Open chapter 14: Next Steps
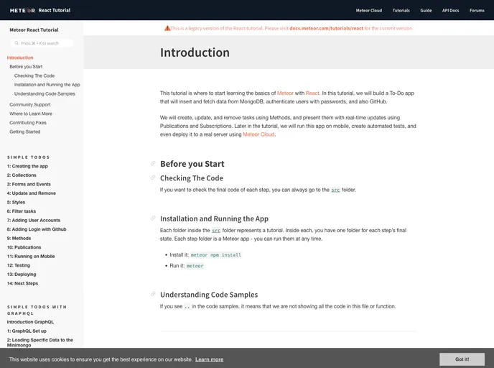This screenshot has height=368, width=494. point(22,283)
